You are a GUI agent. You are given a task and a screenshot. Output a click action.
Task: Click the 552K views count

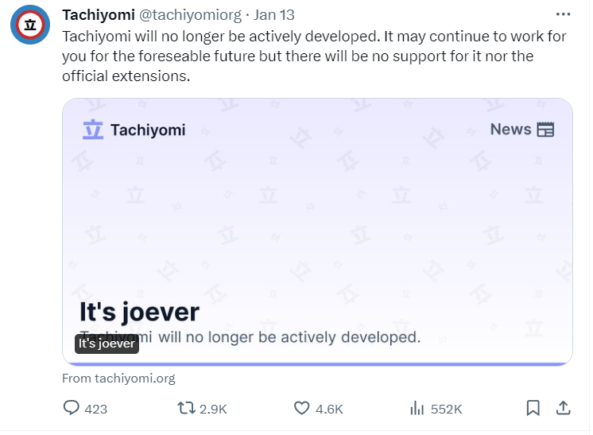pyautogui.click(x=446, y=409)
